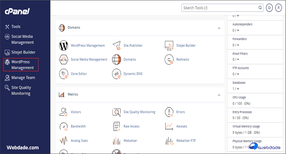Viewport: 286px width, 154px height.
Task: Click the Webalizer FTP link
Action: tap(186, 141)
